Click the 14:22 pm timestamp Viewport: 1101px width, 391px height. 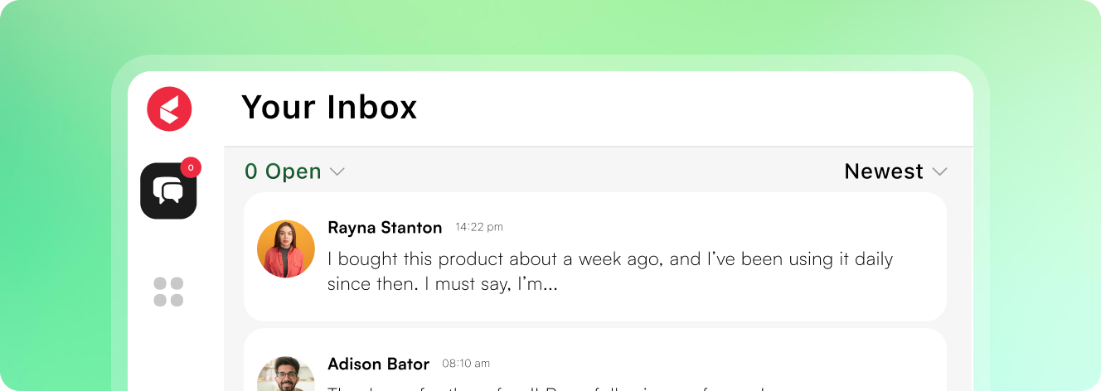click(479, 227)
